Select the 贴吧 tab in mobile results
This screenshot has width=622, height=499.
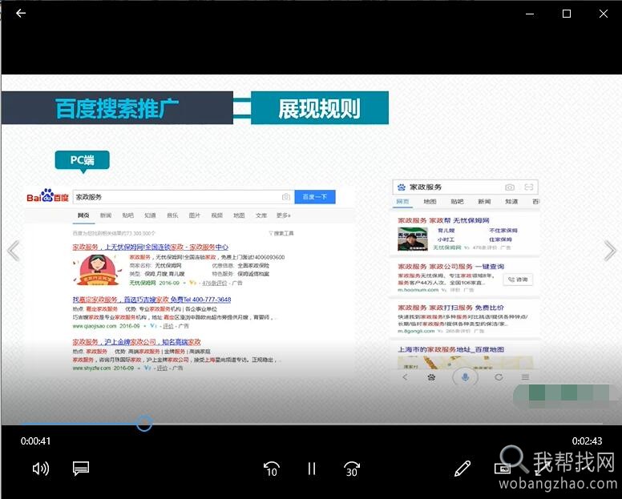(x=457, y=201)
